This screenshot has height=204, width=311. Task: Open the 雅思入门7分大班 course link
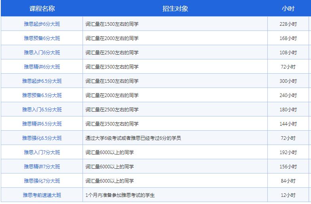click(x=42, y=152)
